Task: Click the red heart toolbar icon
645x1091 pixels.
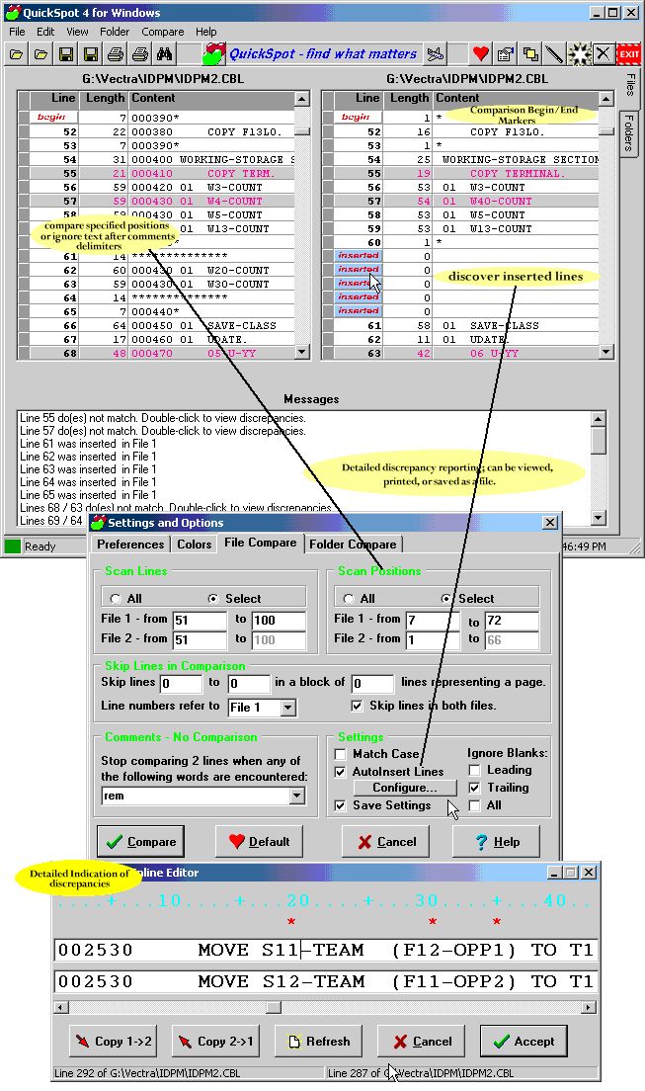Action: pyautogui.click(x=481, y=54)
